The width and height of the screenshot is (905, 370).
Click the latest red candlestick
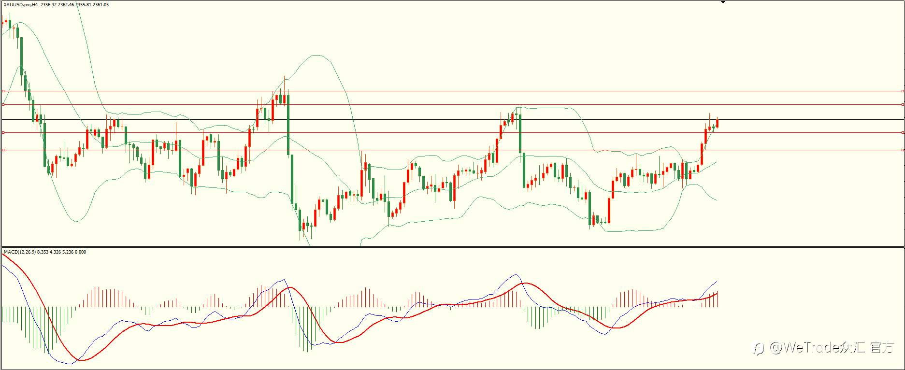pyautogui.click(x=718, y=123)
